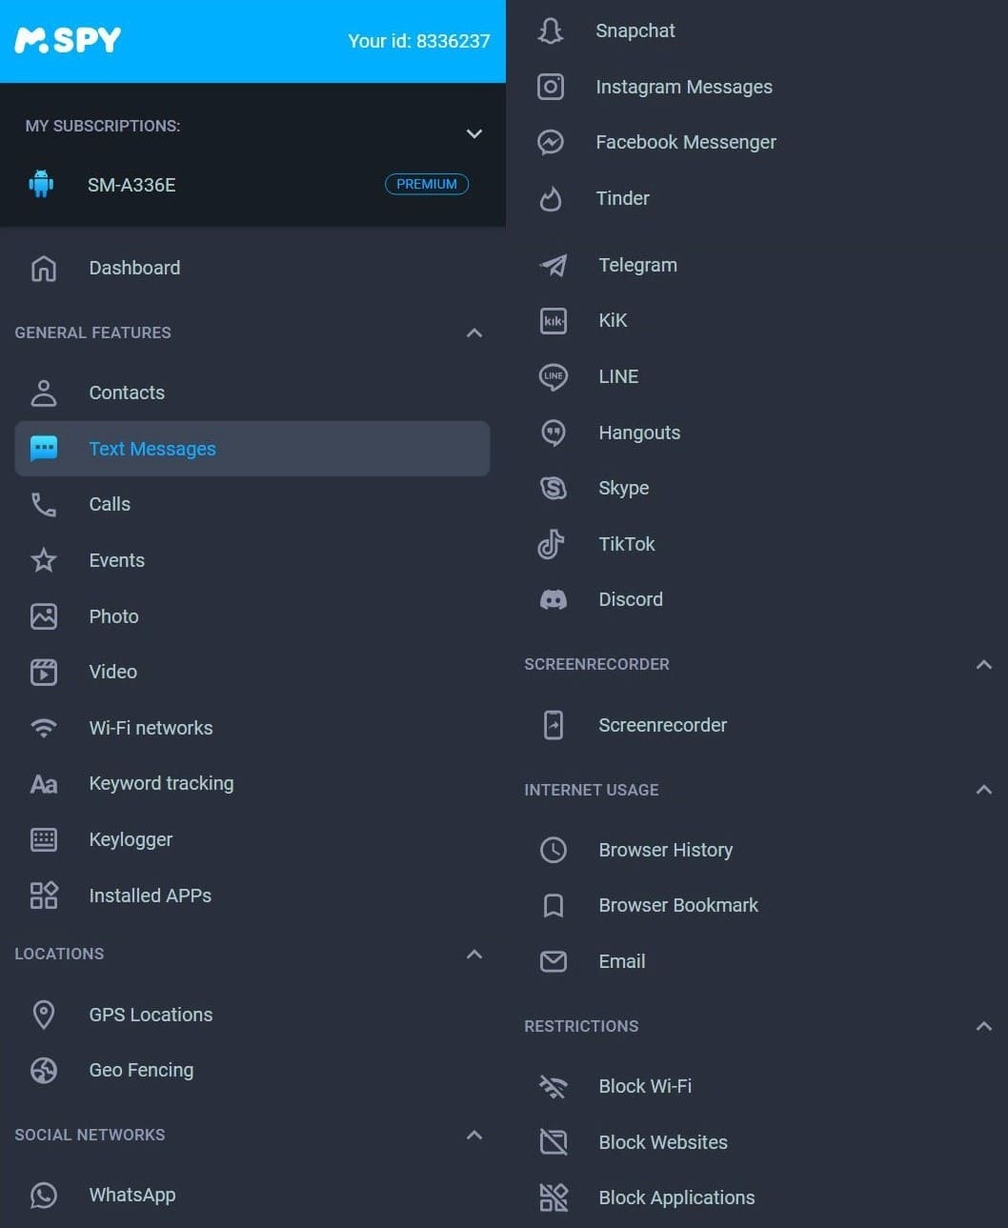Click the Screenrecorder phone icon

pos(554,725)
